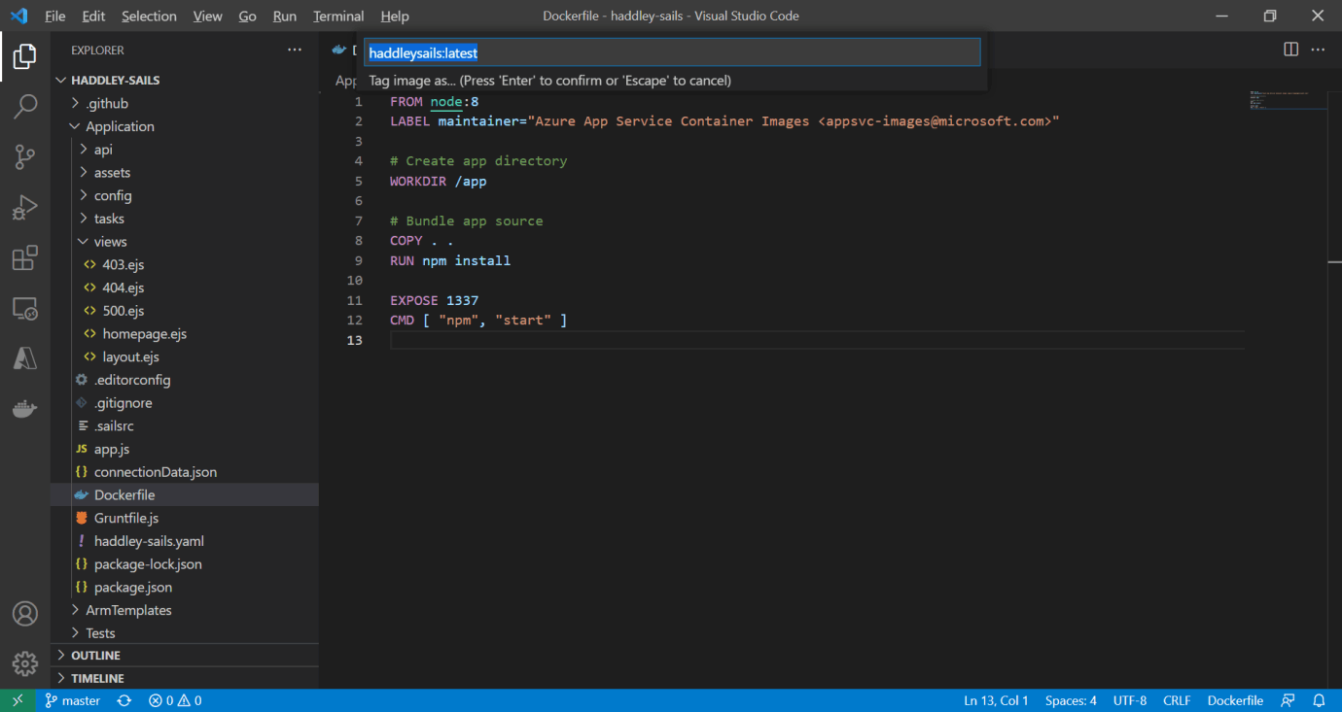
Task: Open the Remote Explorer view
Action: tap(25, 309)
